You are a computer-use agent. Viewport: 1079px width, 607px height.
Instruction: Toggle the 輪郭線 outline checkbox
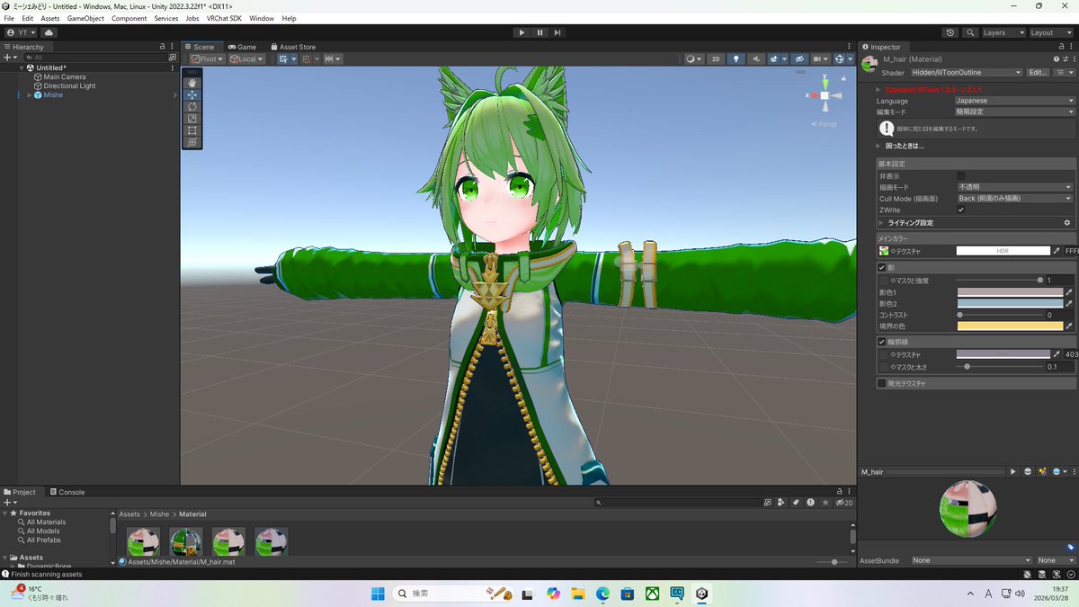(x=882, y=342)
